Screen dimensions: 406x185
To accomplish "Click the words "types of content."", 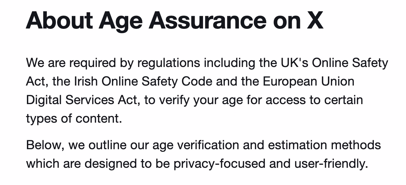I will (x=74, y=118).
